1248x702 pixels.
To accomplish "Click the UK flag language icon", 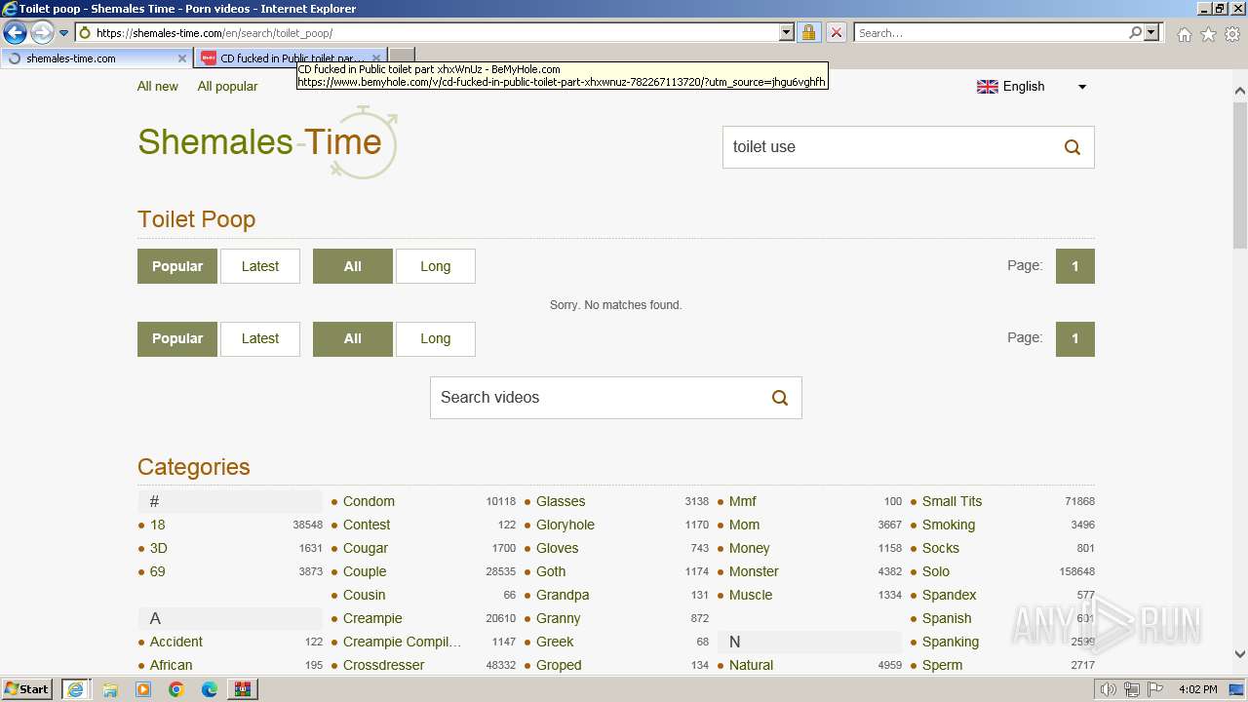I will click(x=988, y=87).
